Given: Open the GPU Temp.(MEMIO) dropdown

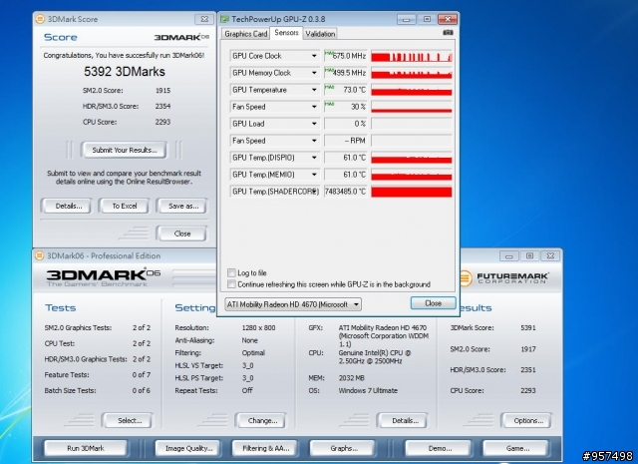Looking at the screenshot, I should click(314, 175).
